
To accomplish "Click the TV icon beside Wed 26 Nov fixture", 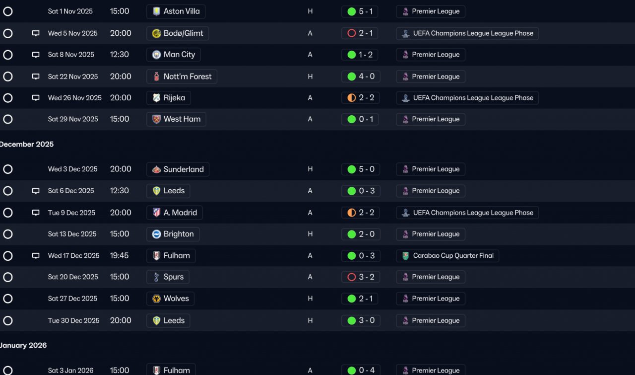I will (36, 98).
